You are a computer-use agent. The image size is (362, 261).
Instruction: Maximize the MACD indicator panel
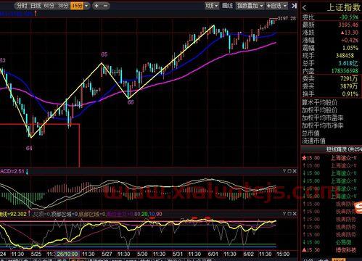click(x=289, y=171)
